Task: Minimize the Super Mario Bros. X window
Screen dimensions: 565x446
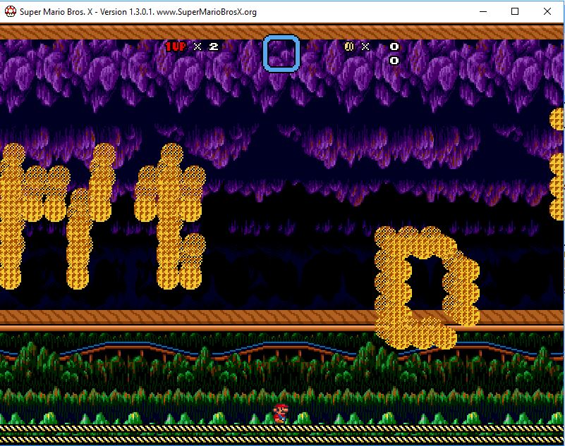Action: pos(483,11)
